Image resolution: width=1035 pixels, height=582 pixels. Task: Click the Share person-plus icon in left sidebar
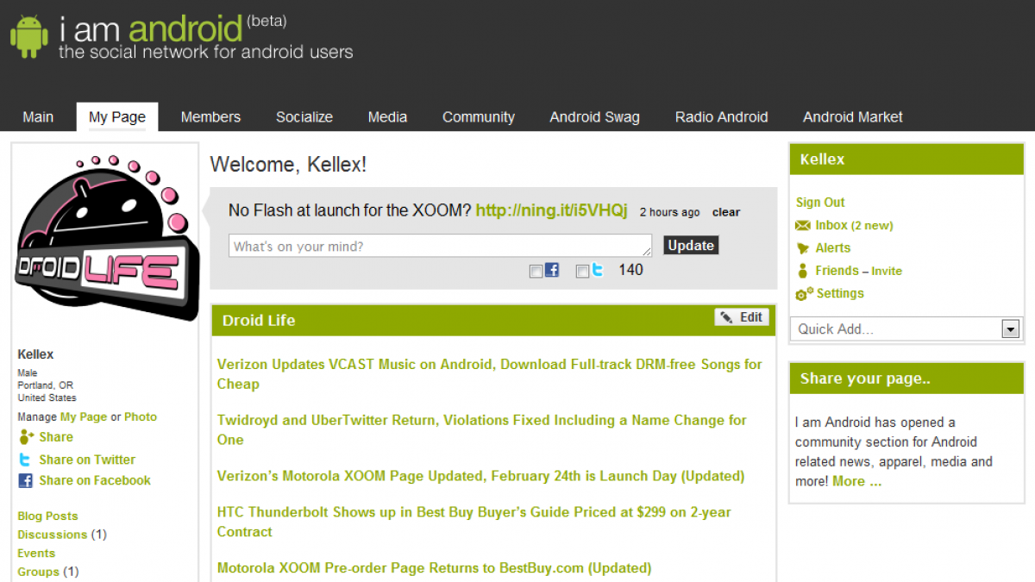(26, 437)
